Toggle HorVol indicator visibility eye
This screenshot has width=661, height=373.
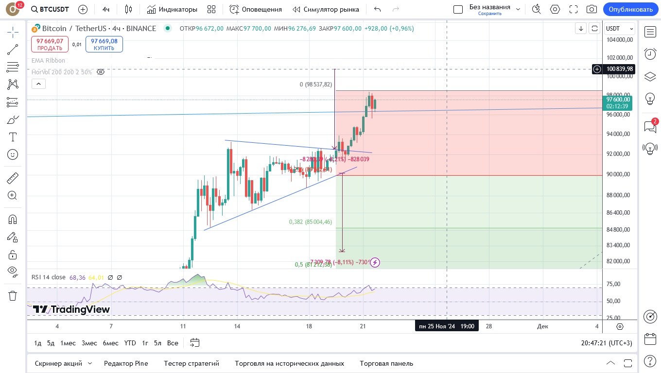tap(101, 72)
